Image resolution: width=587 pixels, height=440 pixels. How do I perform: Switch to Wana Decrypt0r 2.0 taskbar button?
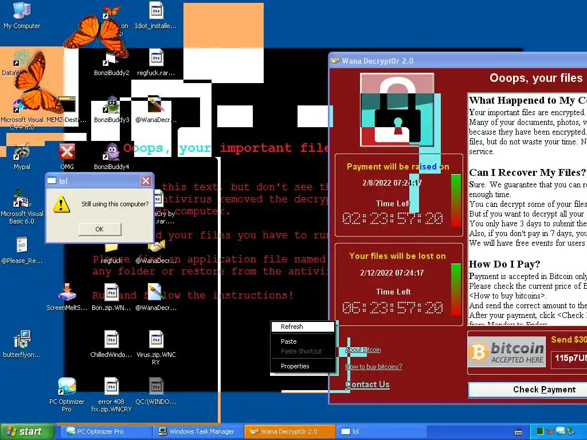289,431
